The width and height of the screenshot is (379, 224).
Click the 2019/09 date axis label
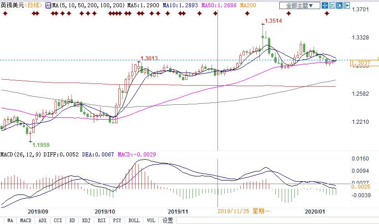click(x=38, y=212)
